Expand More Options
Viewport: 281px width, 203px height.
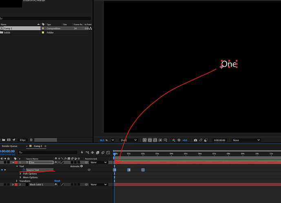20,177
